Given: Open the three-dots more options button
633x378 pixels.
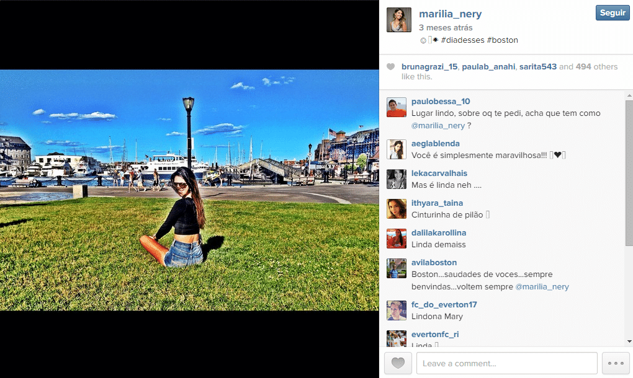Looking at the screenshot, I should 616,363.
